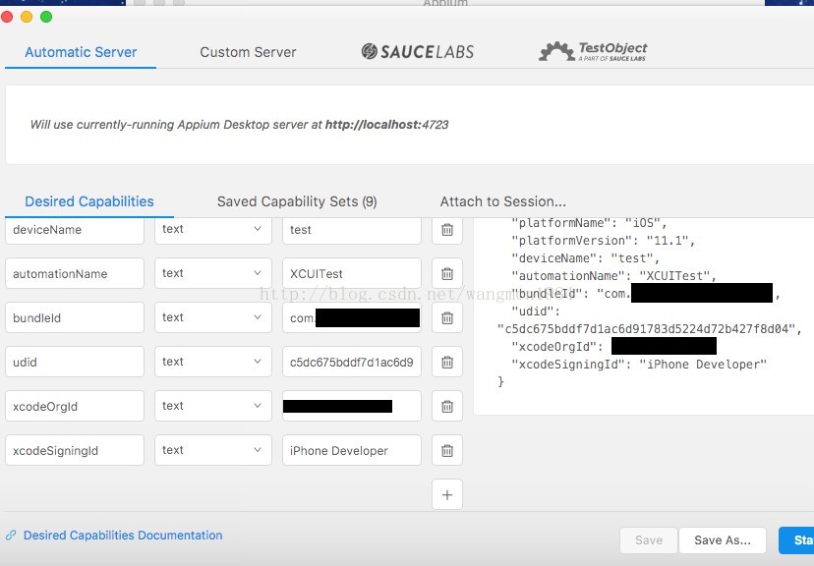This screenshot has width=814, height=566.
Task: Click the blue Start Session button
Action: [x=796, y=540]
